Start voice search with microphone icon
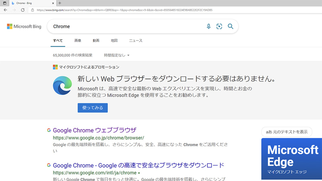The image size is (322, 181). 208,26
